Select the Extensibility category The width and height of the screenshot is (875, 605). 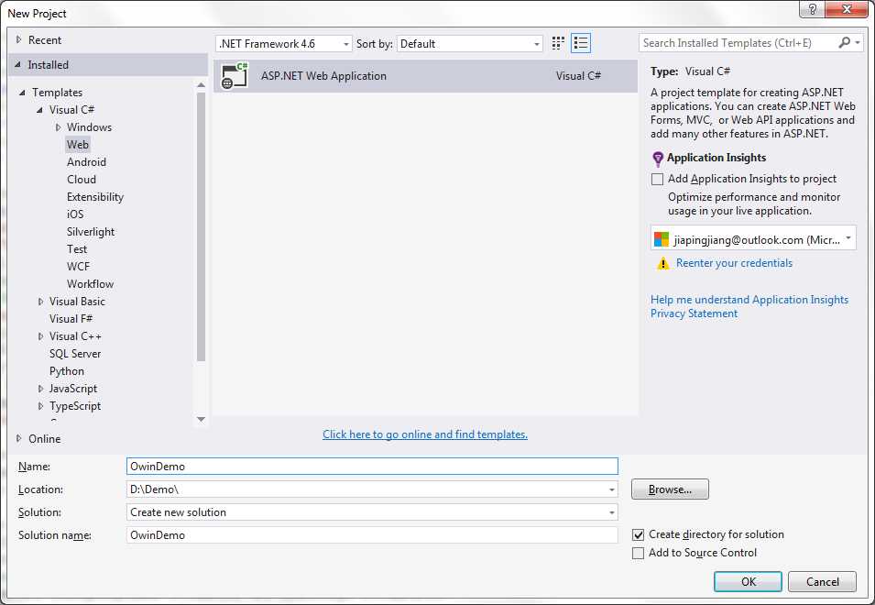click(95, 197)
